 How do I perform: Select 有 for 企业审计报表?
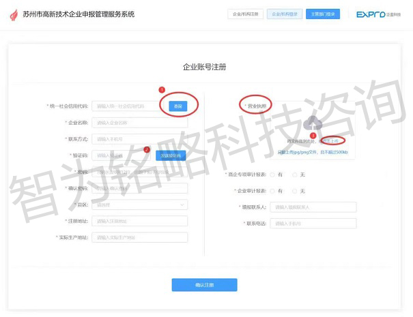coord(273,191)
